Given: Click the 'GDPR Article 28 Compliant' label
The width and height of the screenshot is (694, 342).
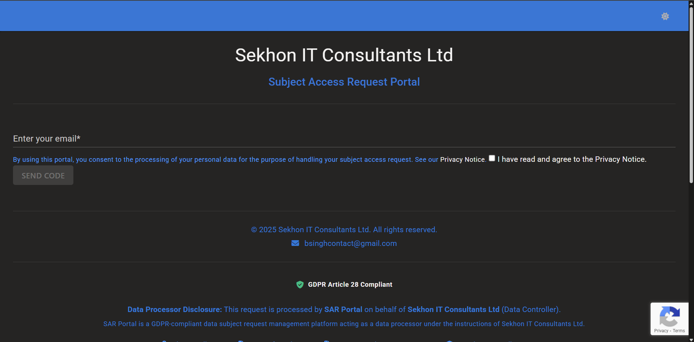Looking at the screenshot, I should click(x=350, y=285).
